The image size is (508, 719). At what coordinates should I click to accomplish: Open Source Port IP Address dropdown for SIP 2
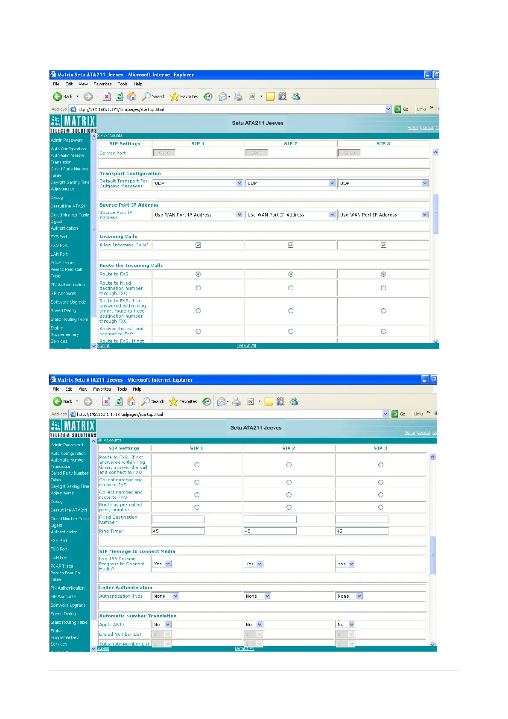[291, 215]
